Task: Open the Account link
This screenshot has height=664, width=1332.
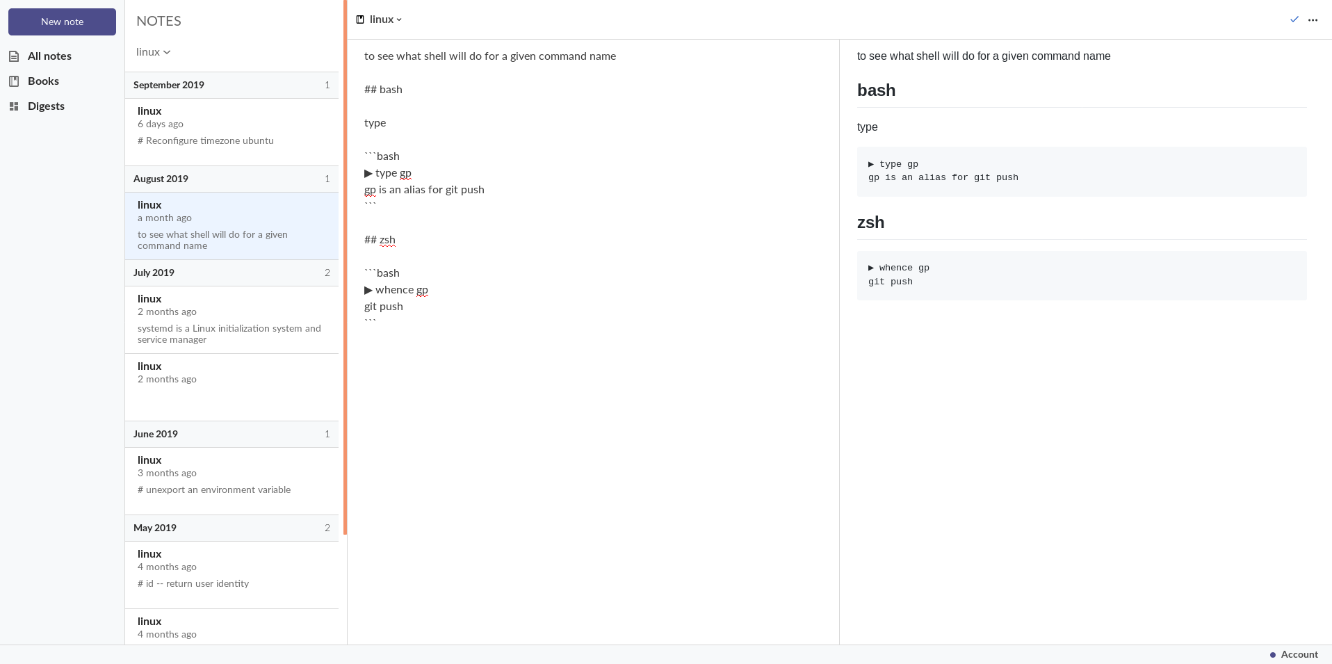Action: tap(1299, 655)
